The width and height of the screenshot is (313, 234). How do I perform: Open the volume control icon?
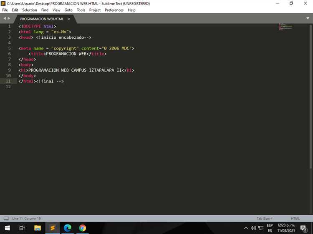click(253, 228)
